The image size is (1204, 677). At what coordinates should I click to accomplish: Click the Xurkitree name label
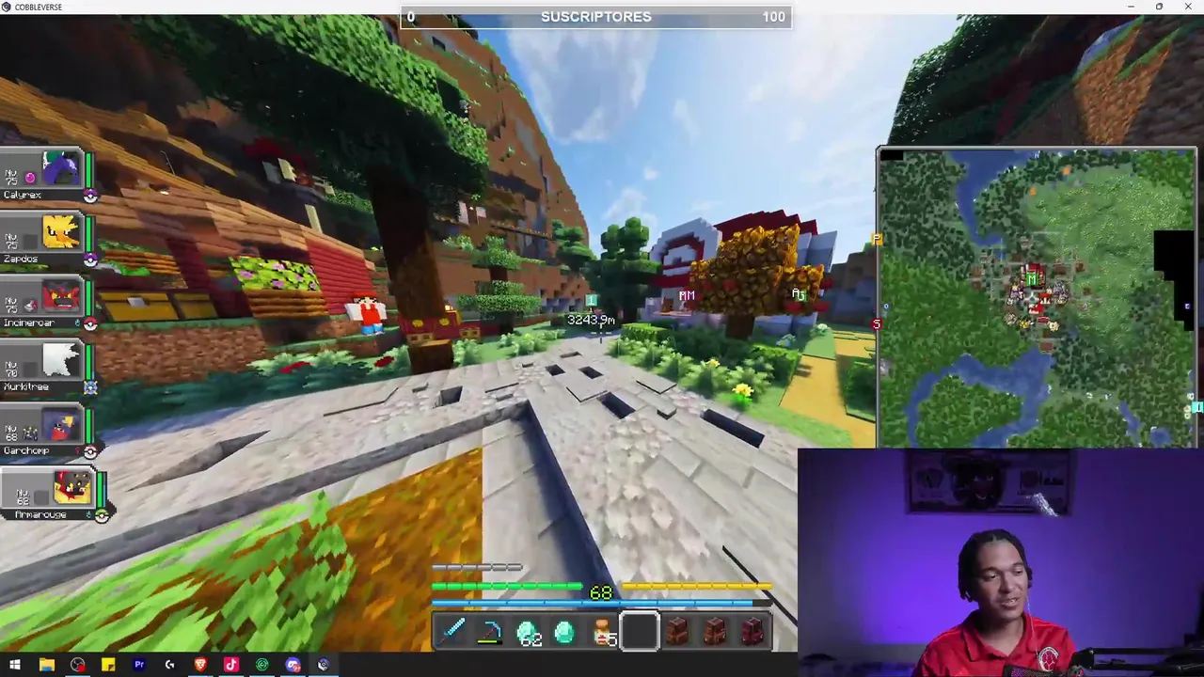point(25,387)
